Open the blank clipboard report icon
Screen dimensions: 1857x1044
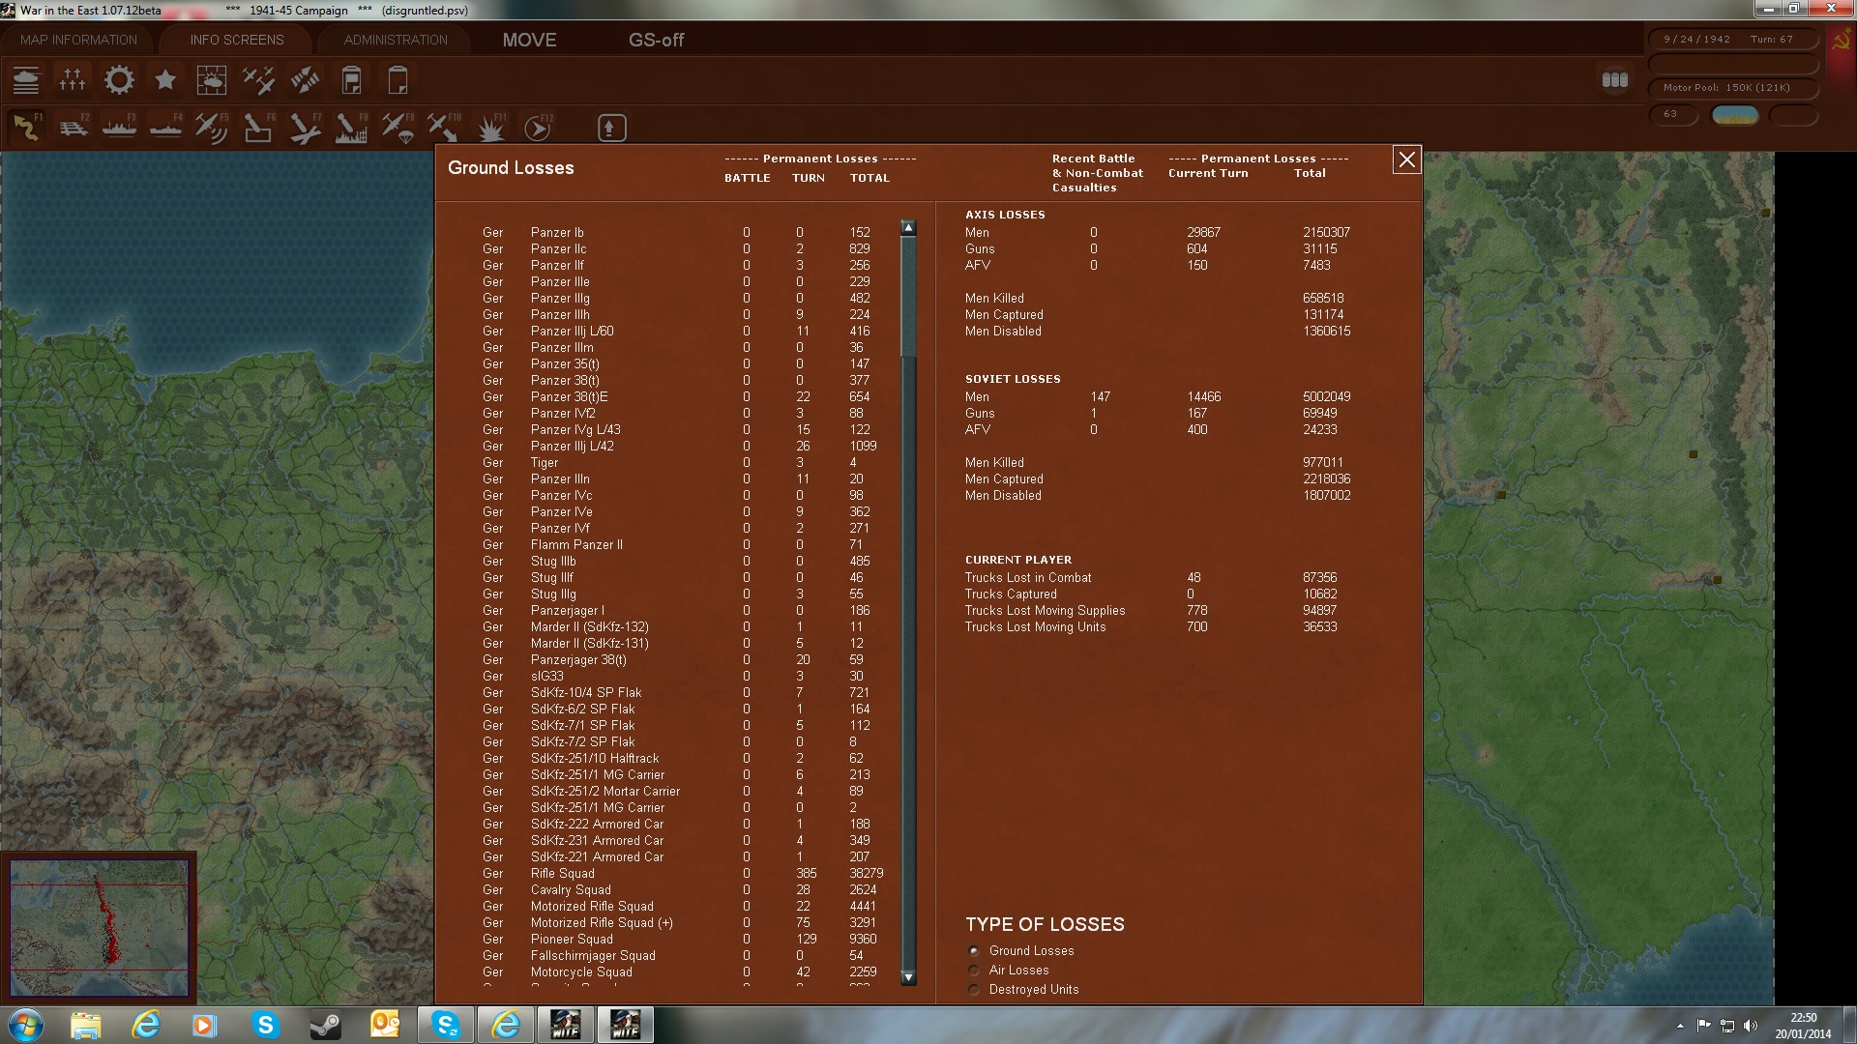click(x=398, y=80)
